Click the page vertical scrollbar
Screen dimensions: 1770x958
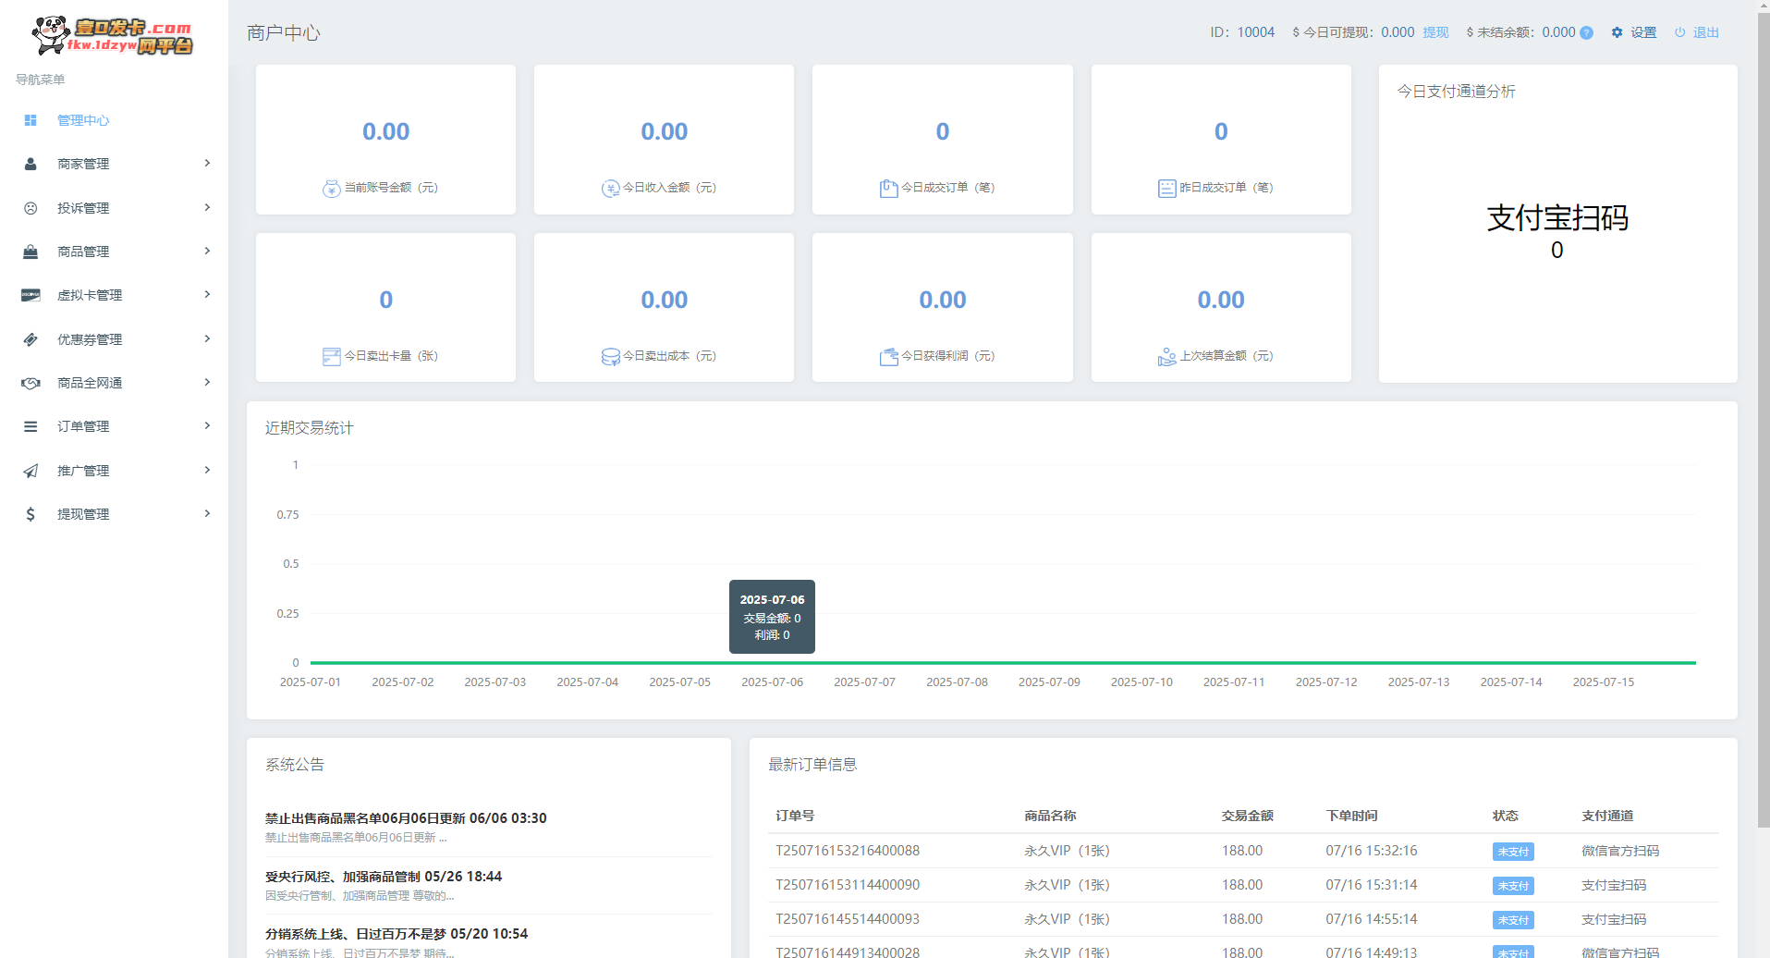coord(1763,416)
